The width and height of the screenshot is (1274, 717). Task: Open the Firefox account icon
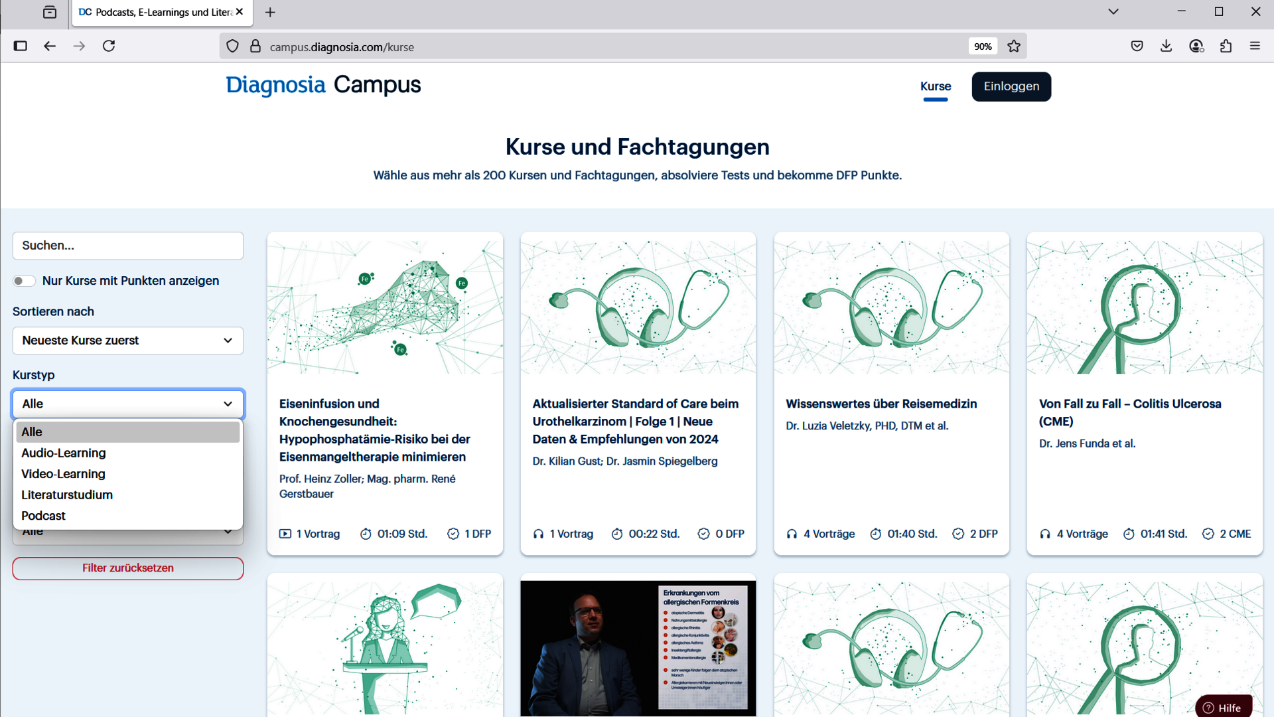tap(1196, 46)
